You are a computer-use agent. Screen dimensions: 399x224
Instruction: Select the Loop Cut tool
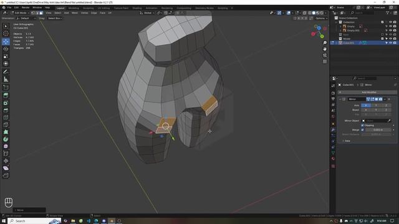(x=6, y=118)
